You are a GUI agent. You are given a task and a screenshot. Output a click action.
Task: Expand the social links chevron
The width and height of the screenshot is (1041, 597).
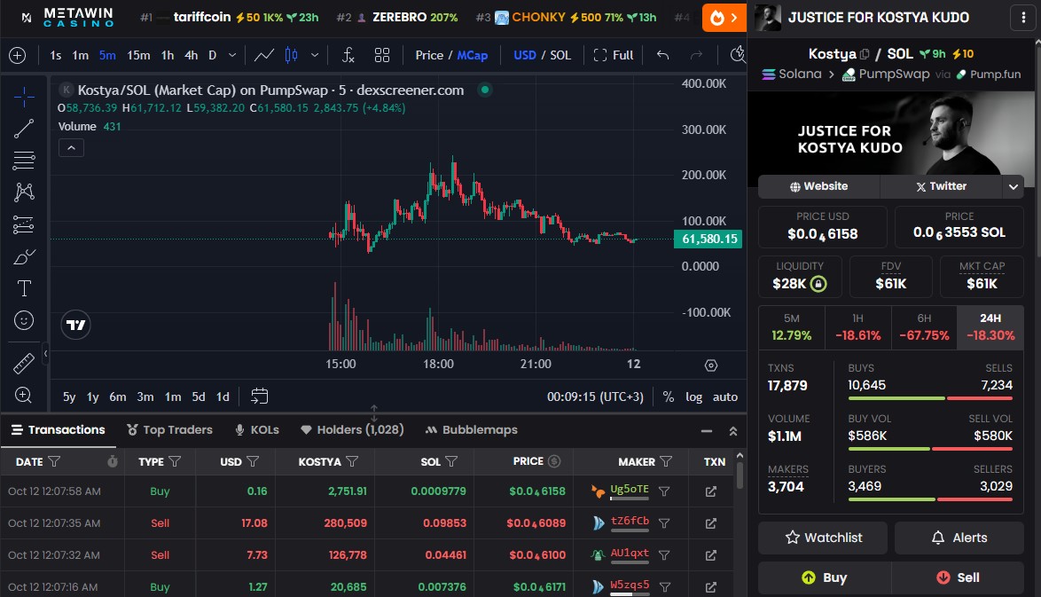coord(1014,186)
